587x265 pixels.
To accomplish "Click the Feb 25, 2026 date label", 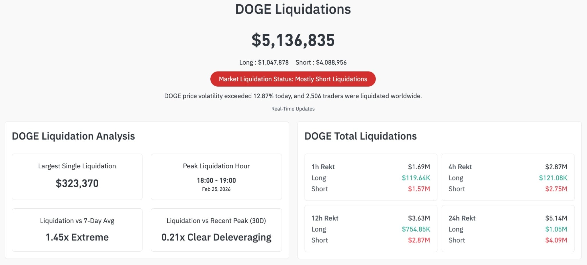I will click(216, 189).
